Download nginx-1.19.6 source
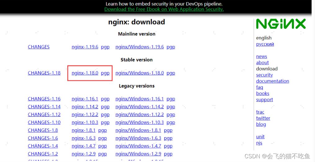The height and width of the screenshot is (162, 315). pos(85,47)
